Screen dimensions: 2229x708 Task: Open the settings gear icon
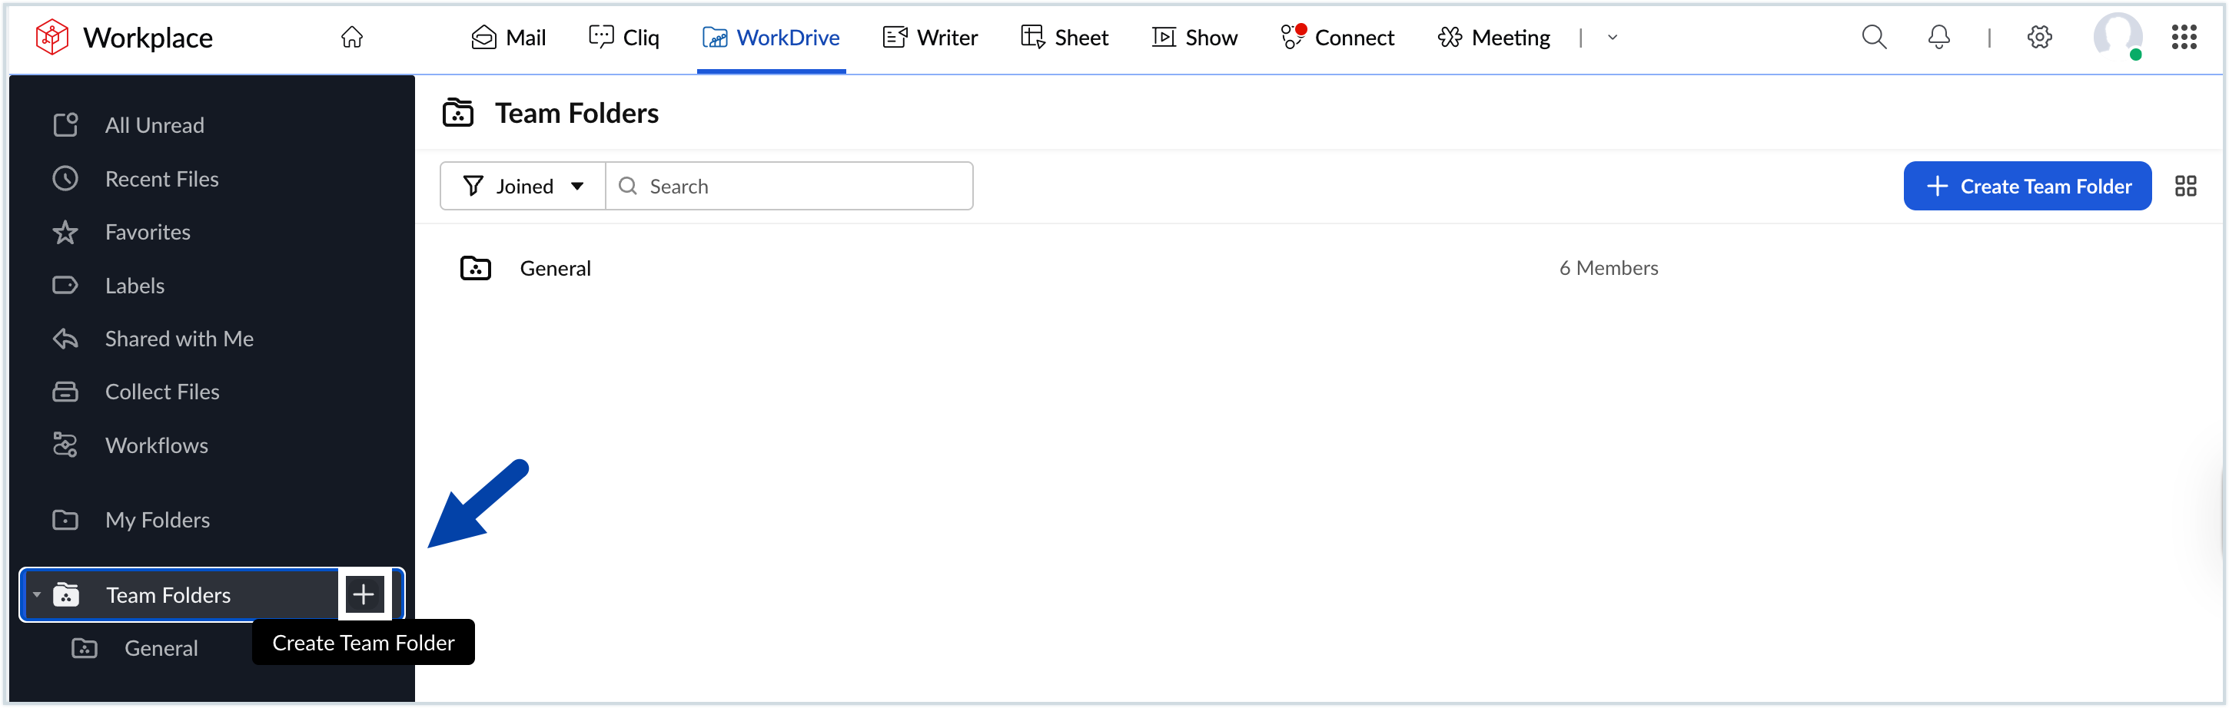[2039, 37]
